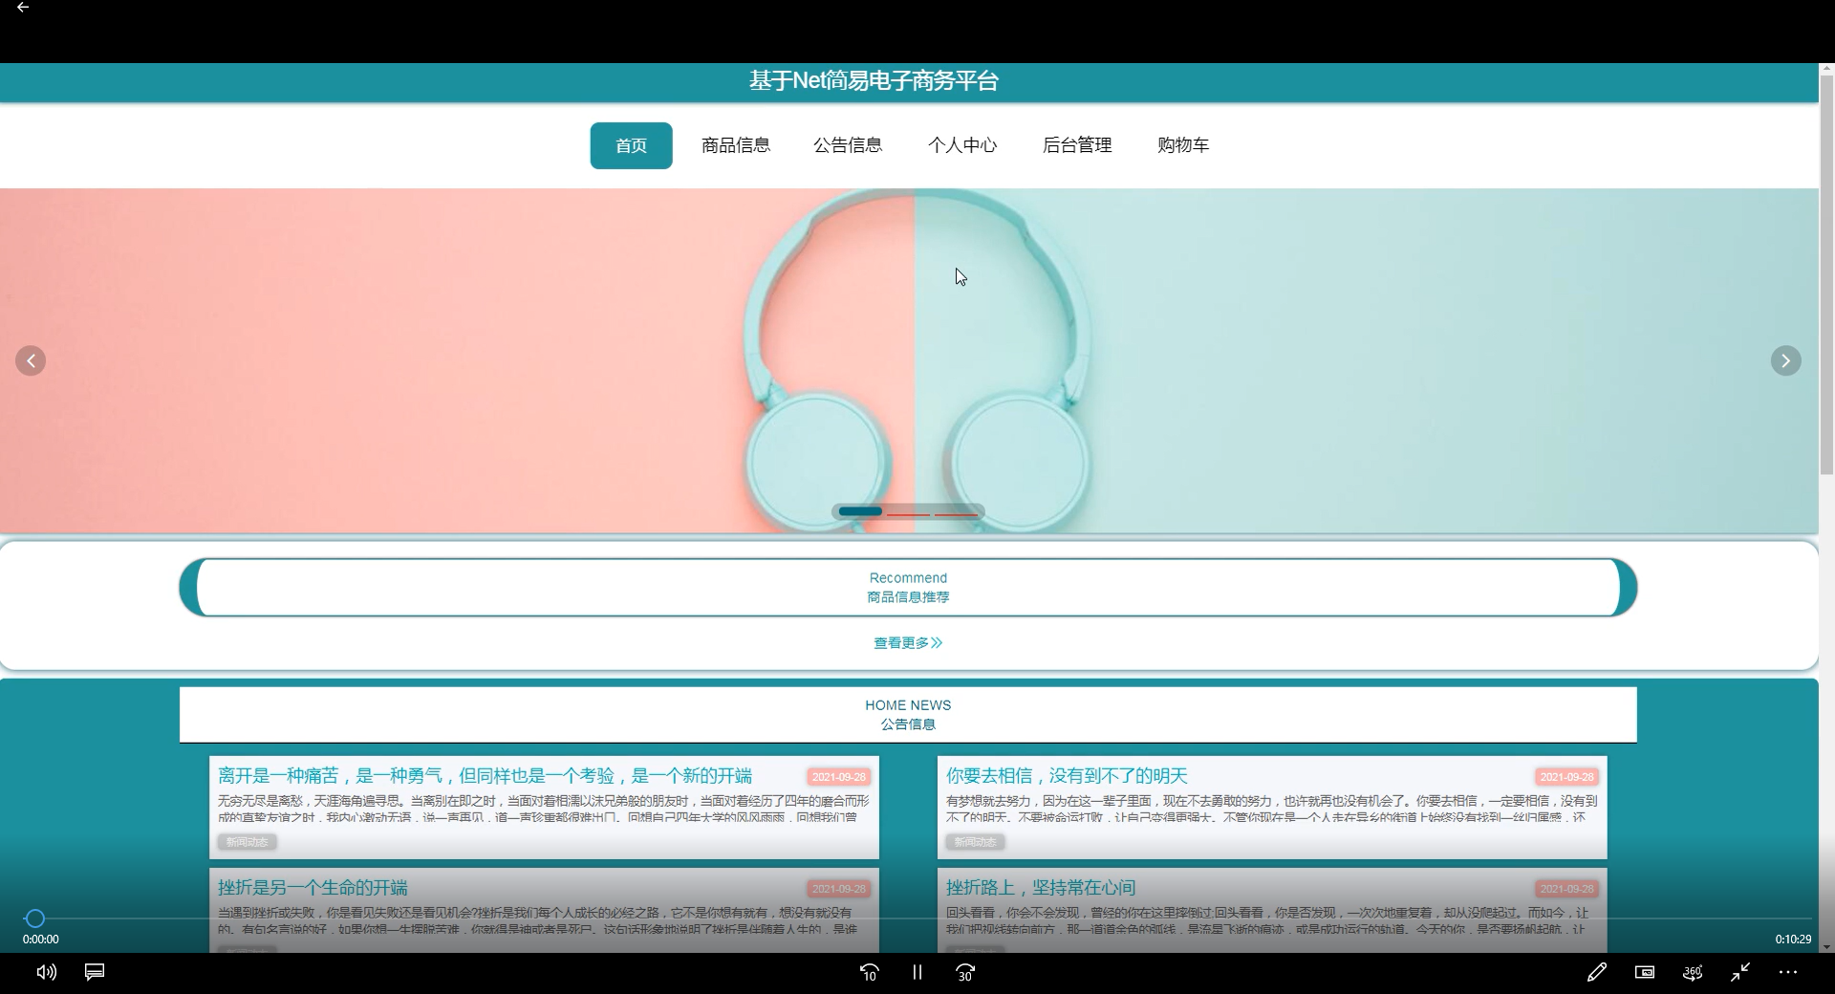Click date badge on 离开是一种痛苦 card

(x=838, y=777)
